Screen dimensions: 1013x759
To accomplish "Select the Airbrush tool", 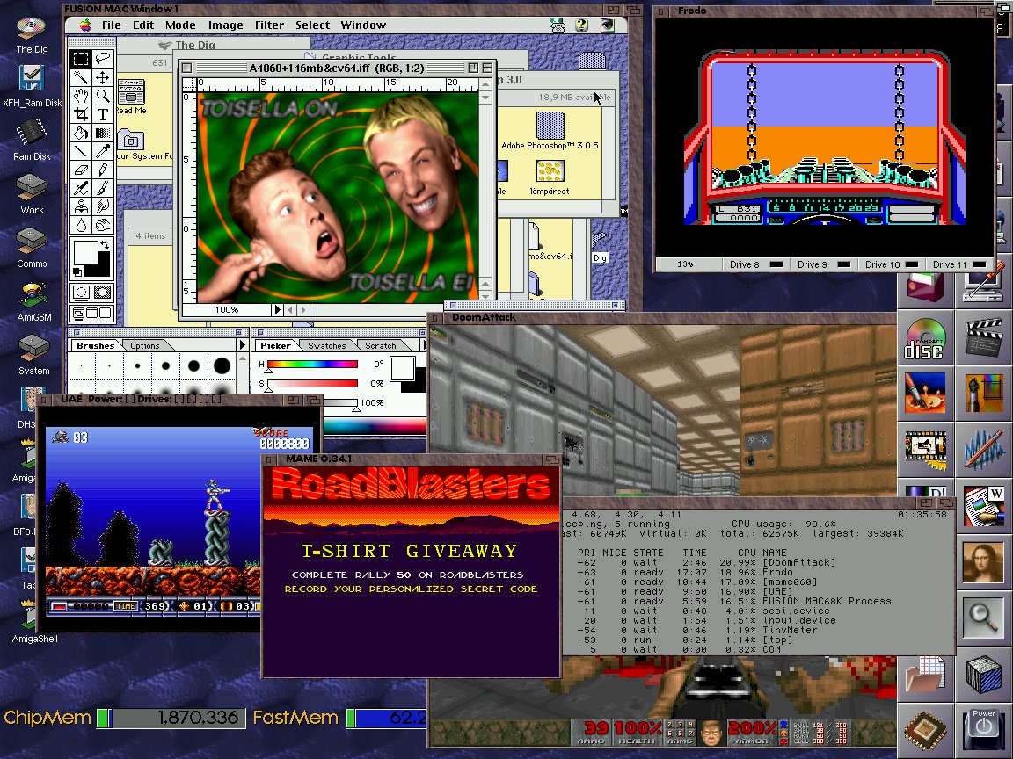I will pos(81,189).
